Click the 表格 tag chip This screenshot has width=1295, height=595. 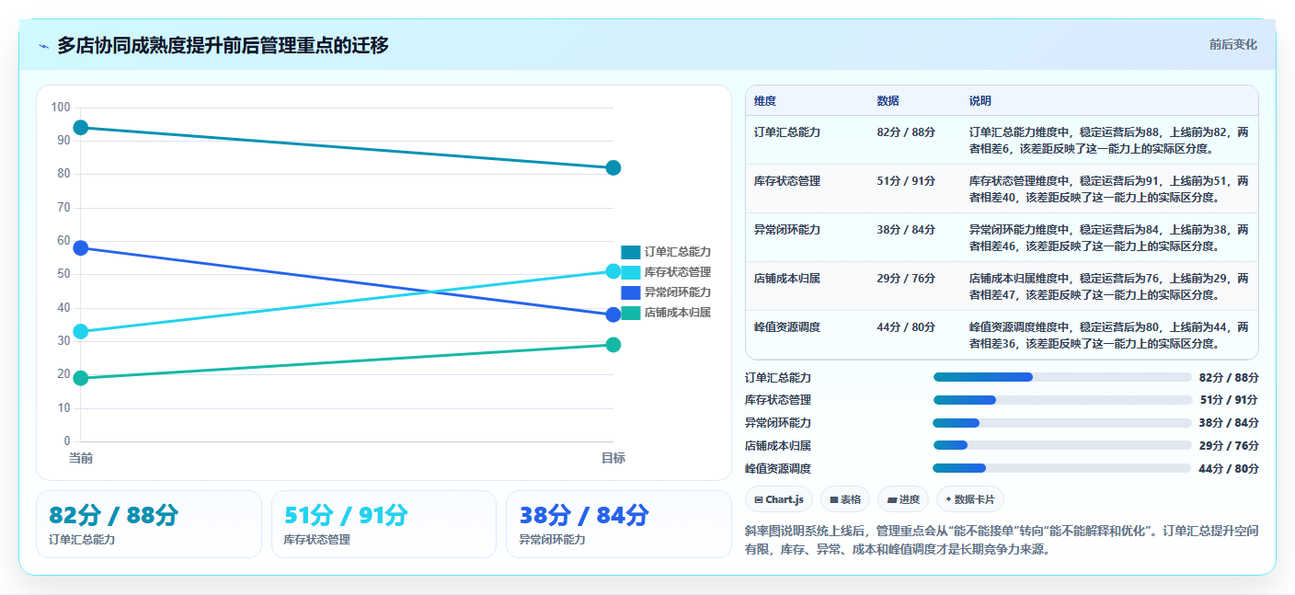pyautogui.click(x=845, y=499)
